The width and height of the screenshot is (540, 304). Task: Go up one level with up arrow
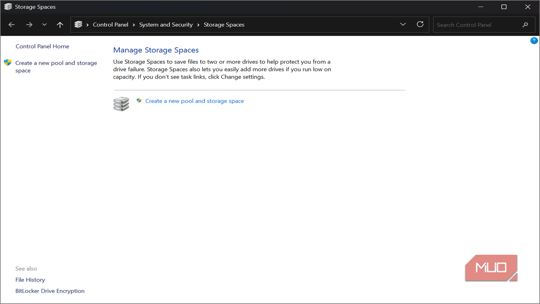60,25
